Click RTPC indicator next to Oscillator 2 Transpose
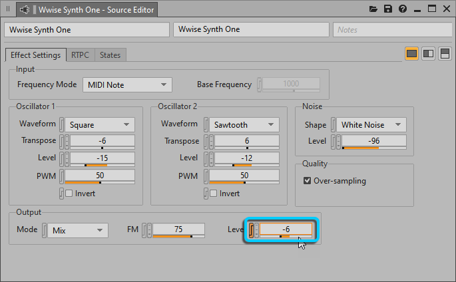Image resolution: width=456 pixels, height=282 pixels. pos(206,142)
